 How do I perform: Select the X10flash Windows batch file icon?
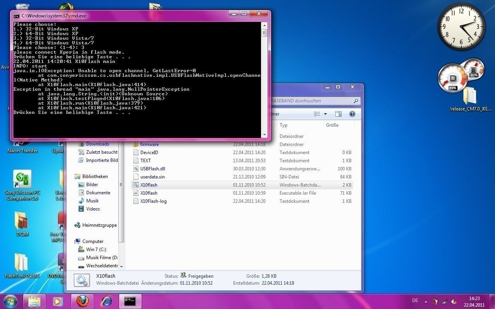136,185
